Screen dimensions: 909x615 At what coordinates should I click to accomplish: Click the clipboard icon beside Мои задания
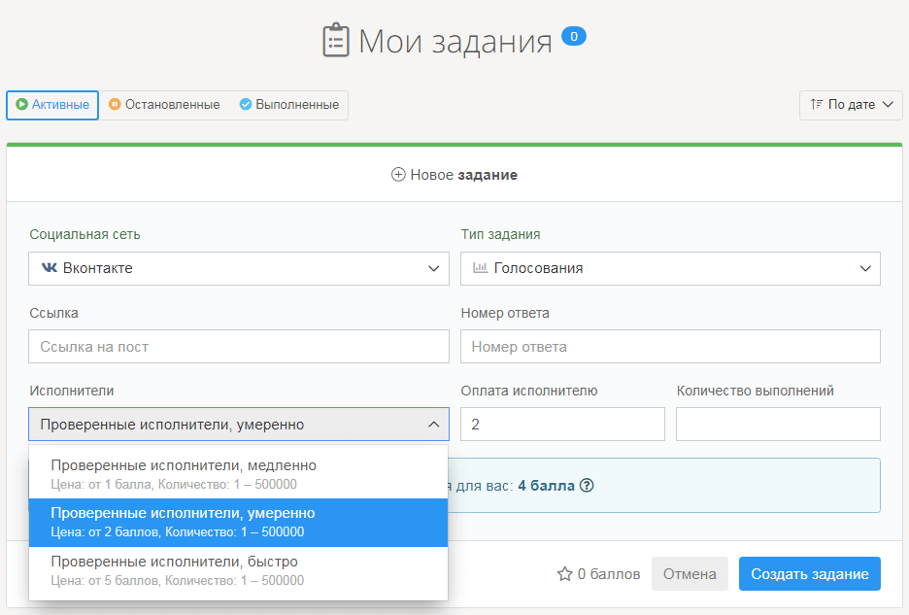tap(335, 42)
